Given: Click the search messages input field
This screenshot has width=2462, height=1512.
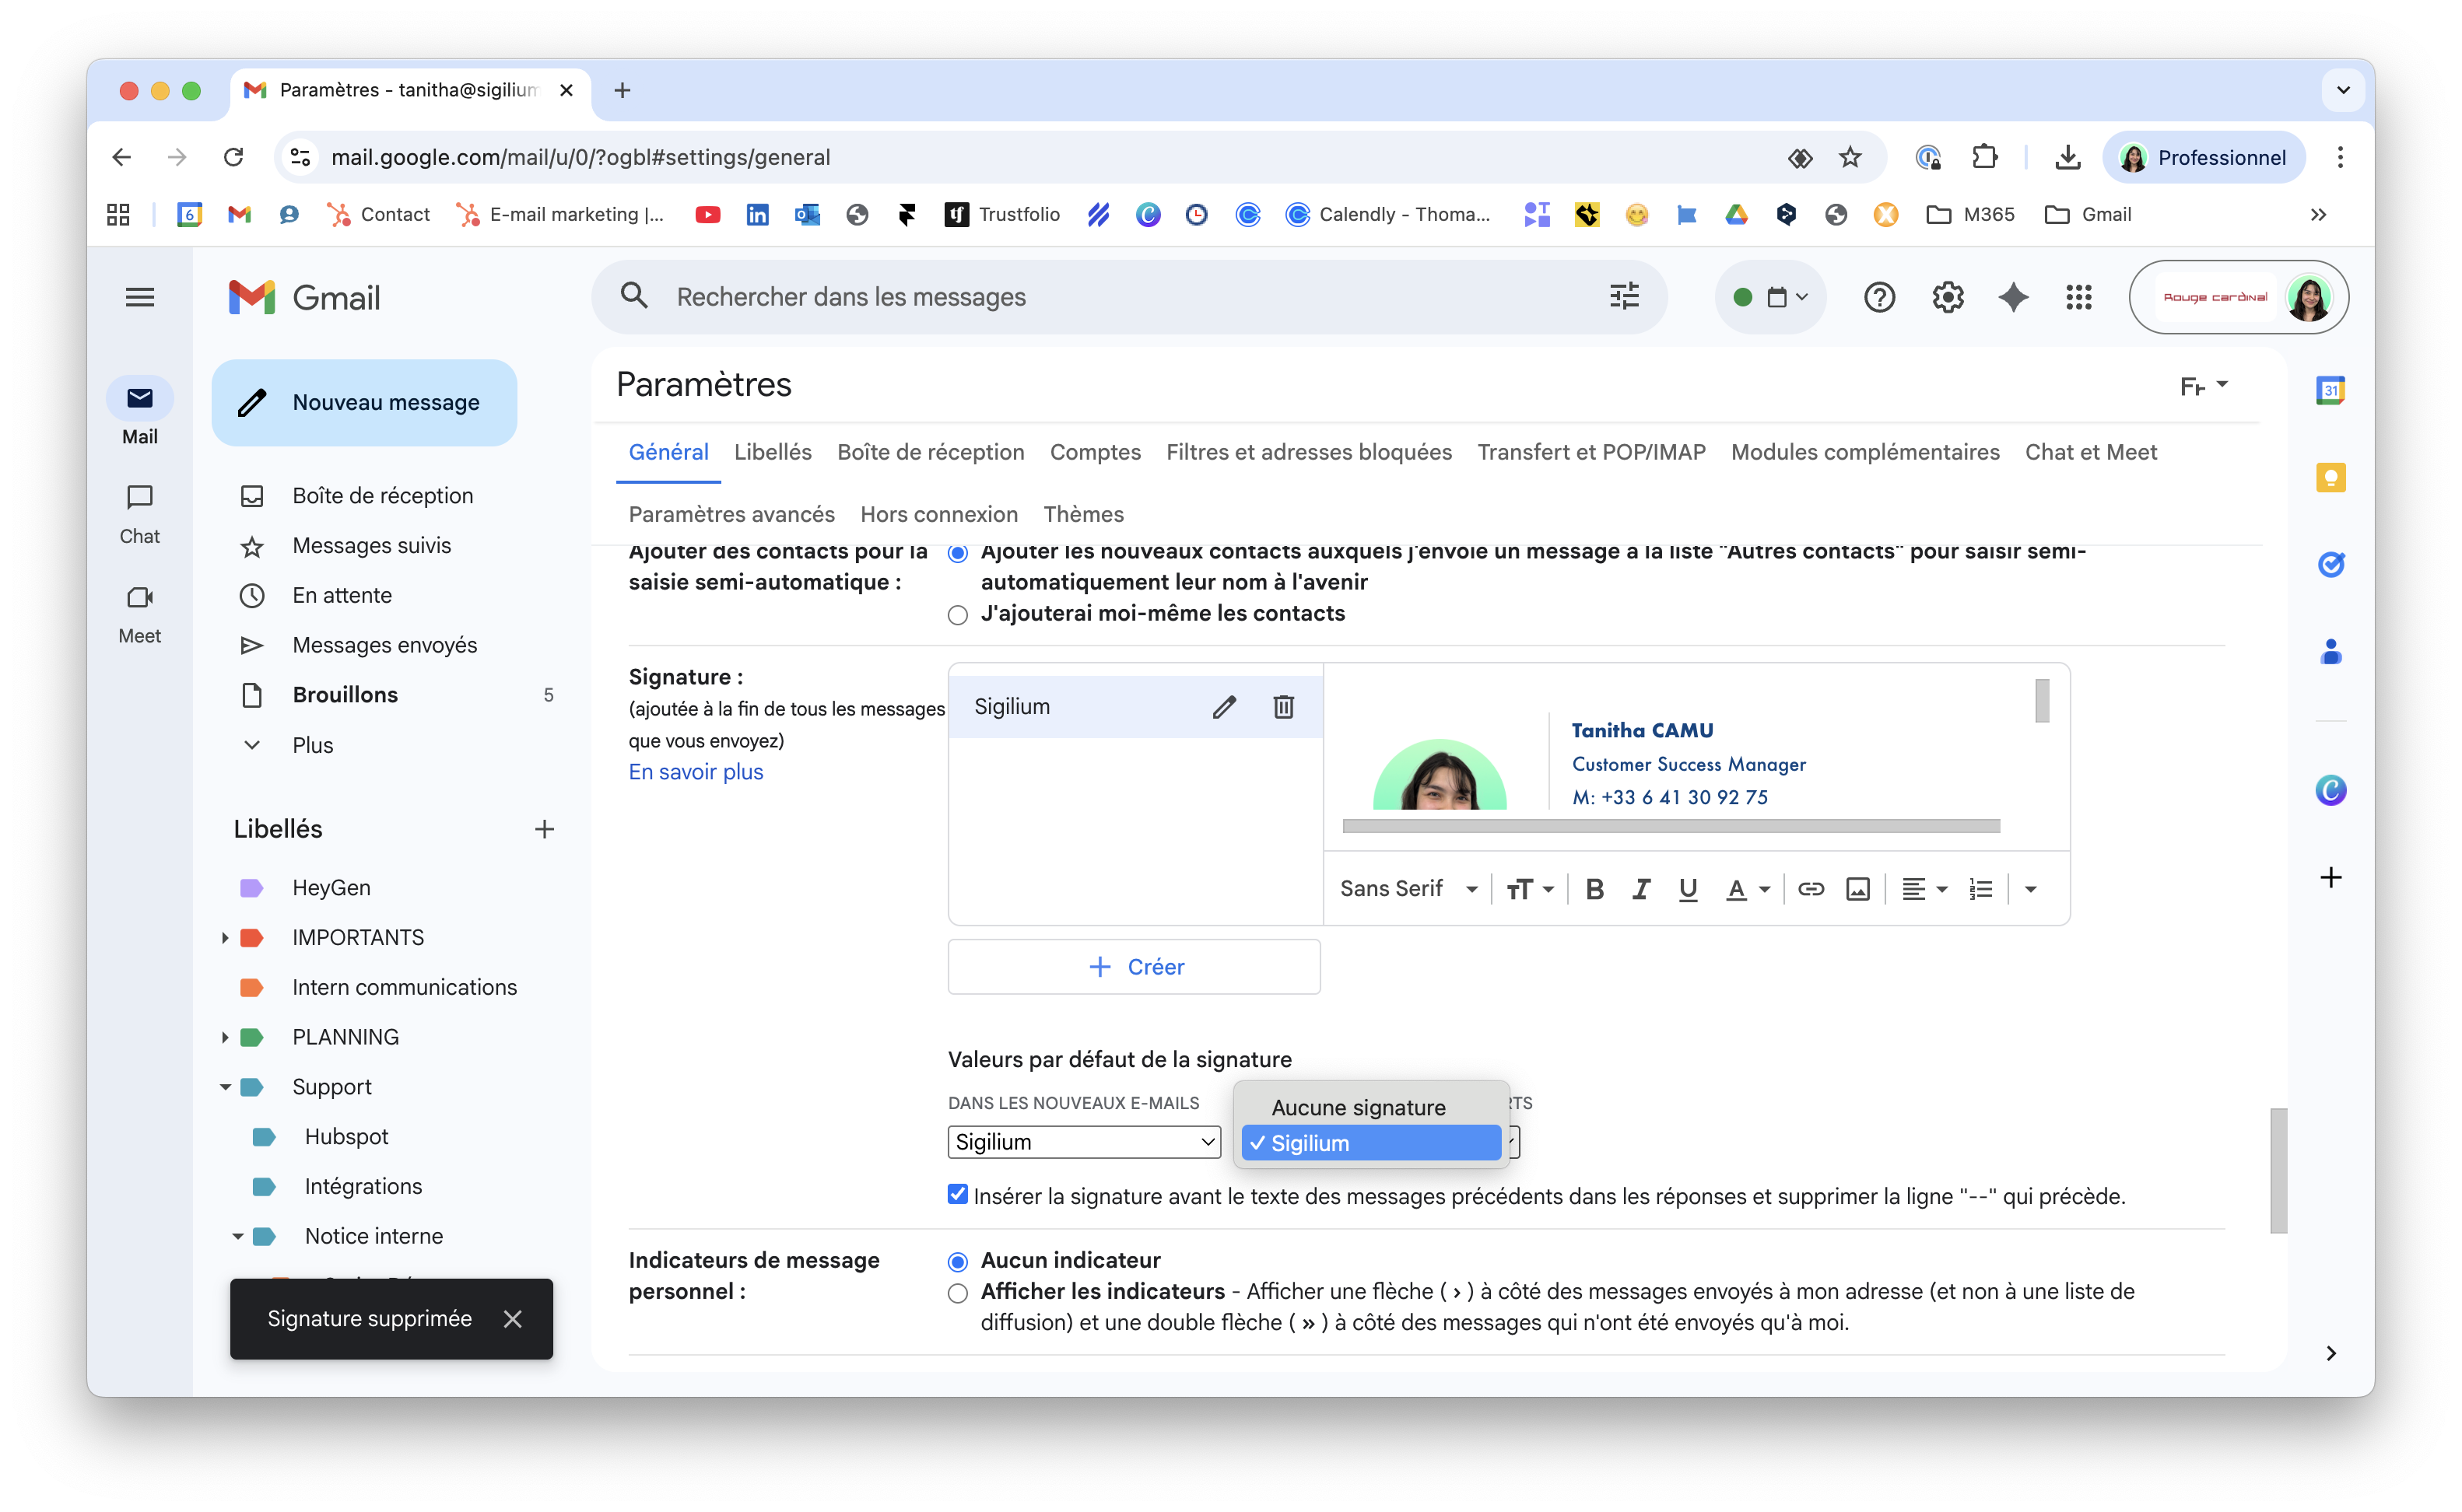Looking at the screenshot, I should click(x=1100, y=297).
